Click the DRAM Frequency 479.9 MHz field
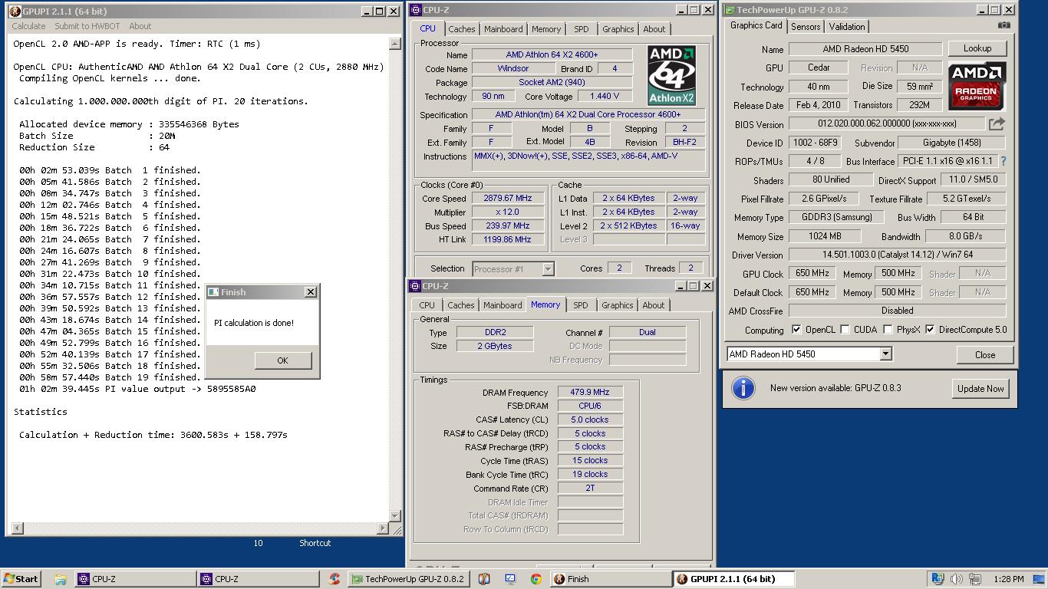The height and width of the screenshot is (589, 1048). coord(590,392)
